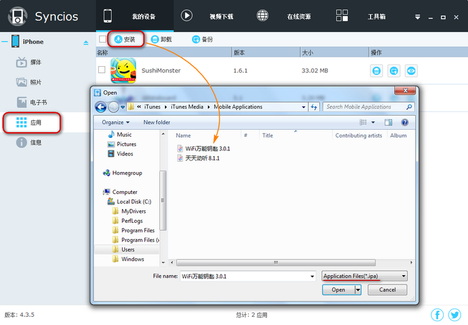
Task: Click the search magnifier icon
Action: click(409, 107)
